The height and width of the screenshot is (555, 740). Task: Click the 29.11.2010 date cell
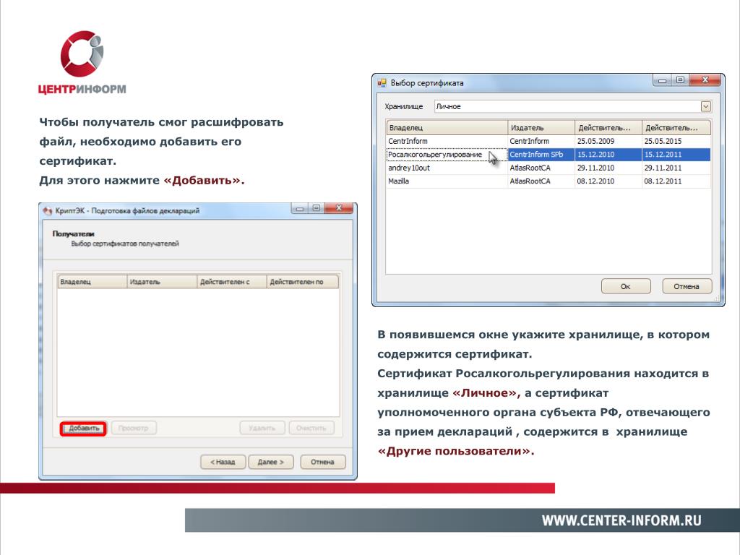point(608,168)
